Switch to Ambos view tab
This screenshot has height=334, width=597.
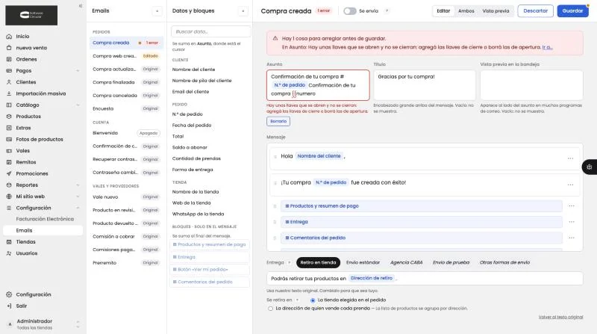pos(466,11)
